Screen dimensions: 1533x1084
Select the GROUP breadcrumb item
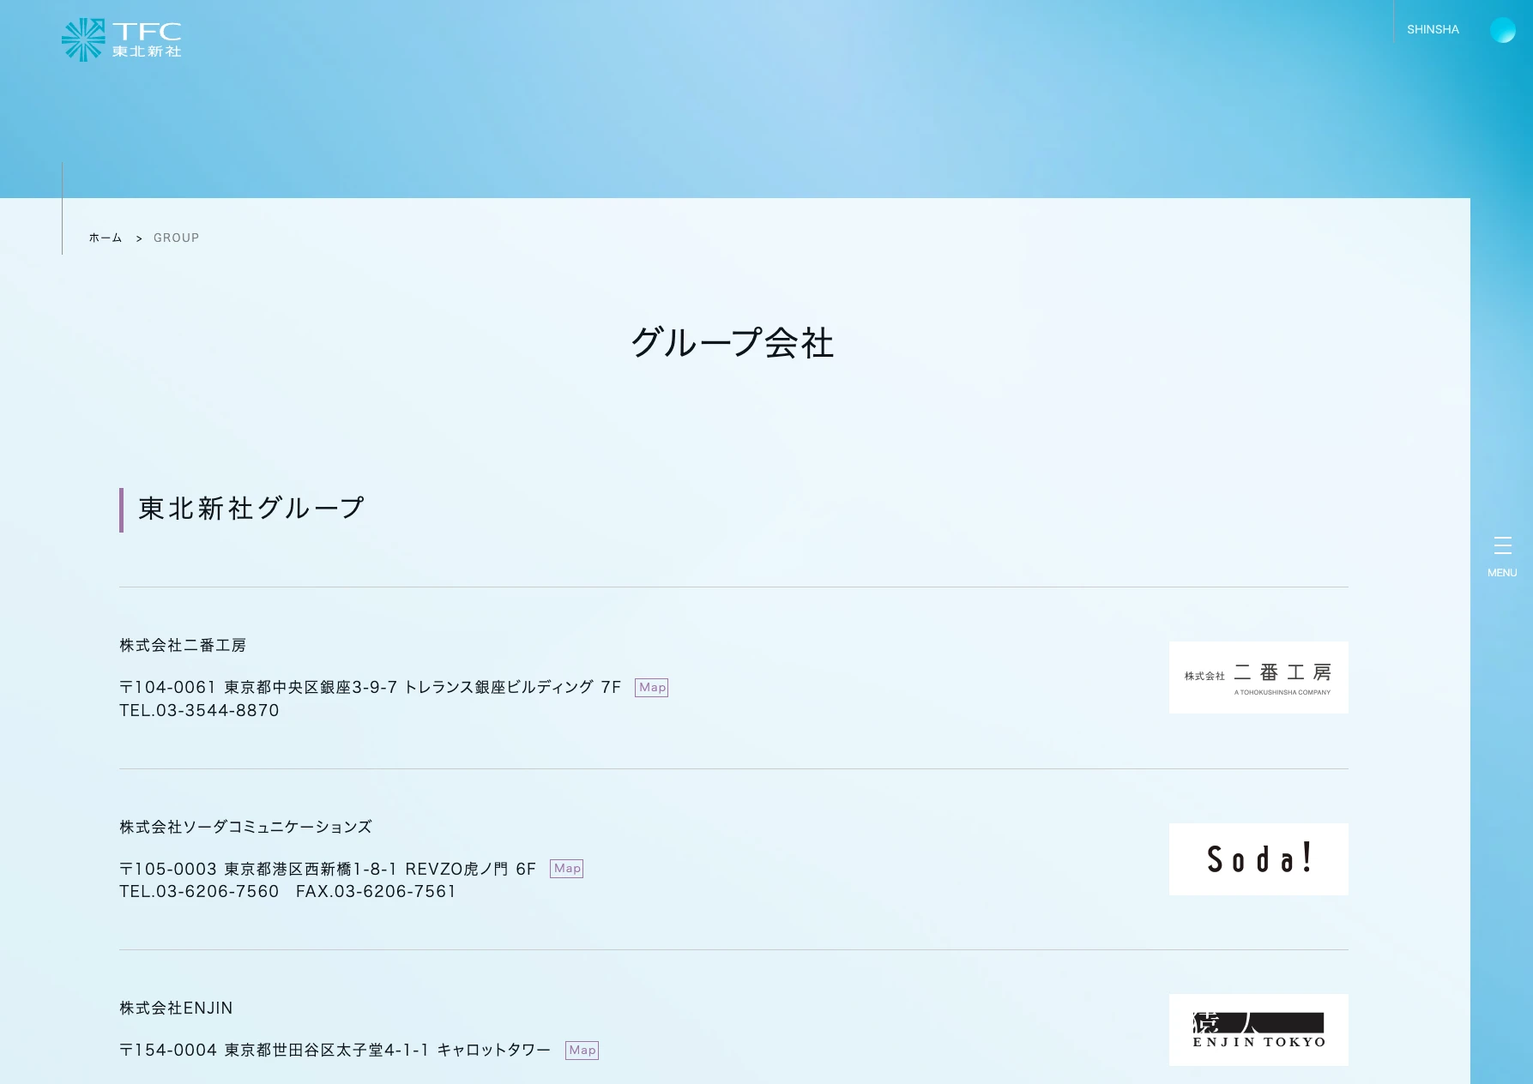[x=176, y=238]
